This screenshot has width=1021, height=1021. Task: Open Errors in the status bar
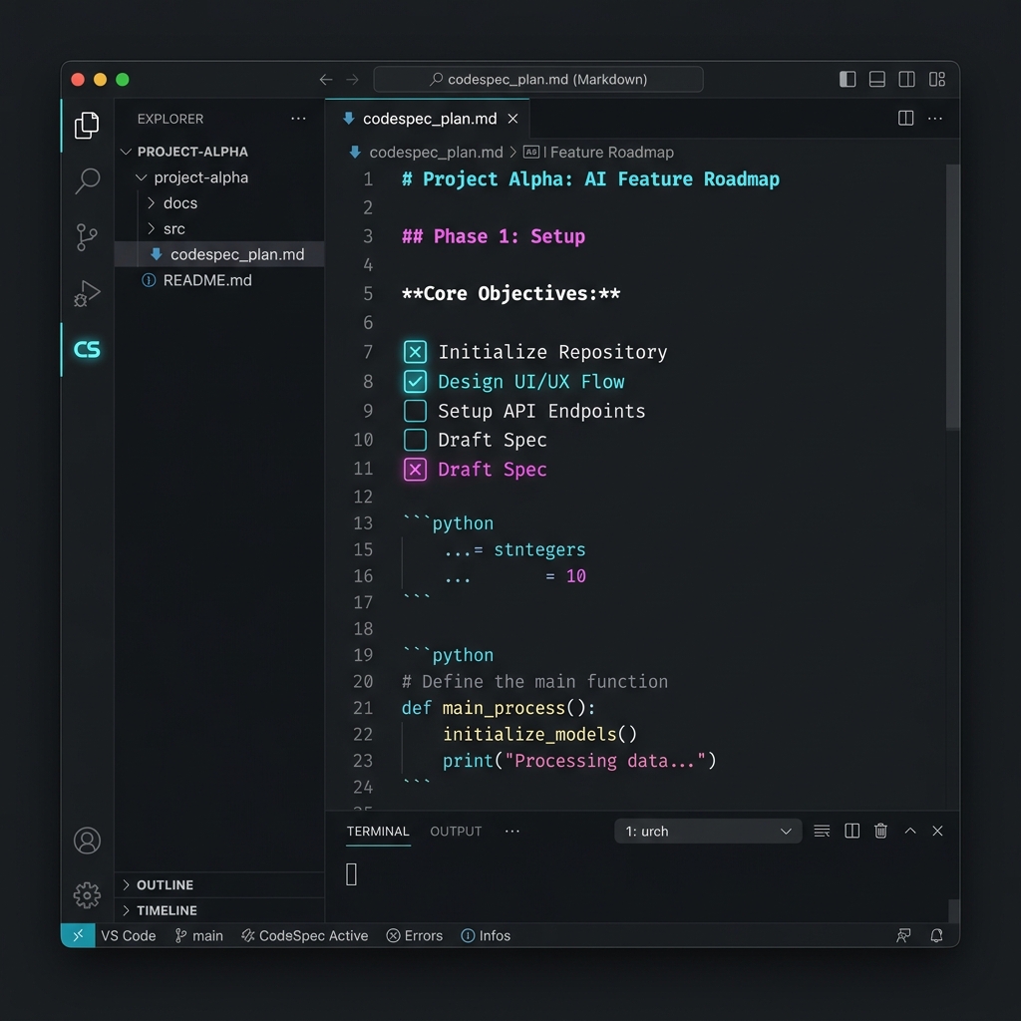tap(415, 935)
